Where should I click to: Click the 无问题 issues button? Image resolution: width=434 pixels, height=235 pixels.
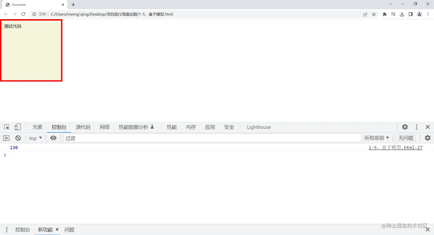[406, 138]
